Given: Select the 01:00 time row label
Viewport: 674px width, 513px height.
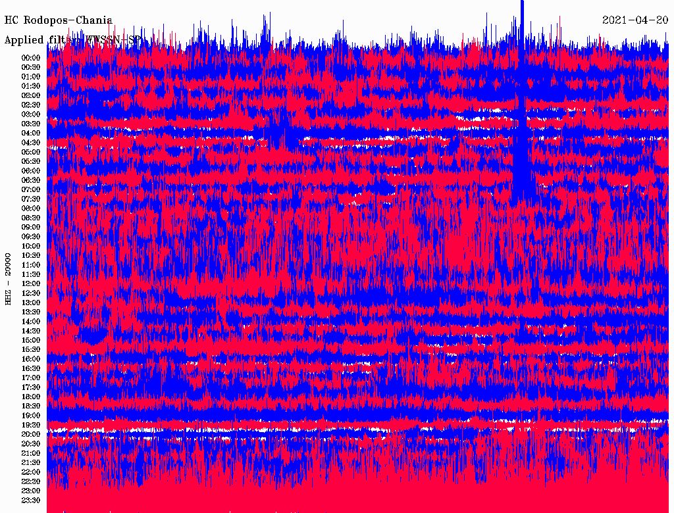Looking at the screenshot, I should [x=31, y=77].
